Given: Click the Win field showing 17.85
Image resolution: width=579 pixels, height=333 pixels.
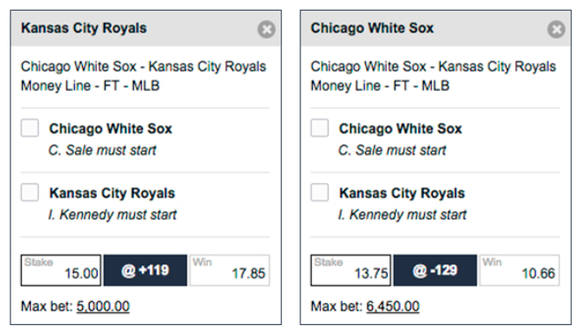Looking at the screenshot, I should click(x=230, y=270).
